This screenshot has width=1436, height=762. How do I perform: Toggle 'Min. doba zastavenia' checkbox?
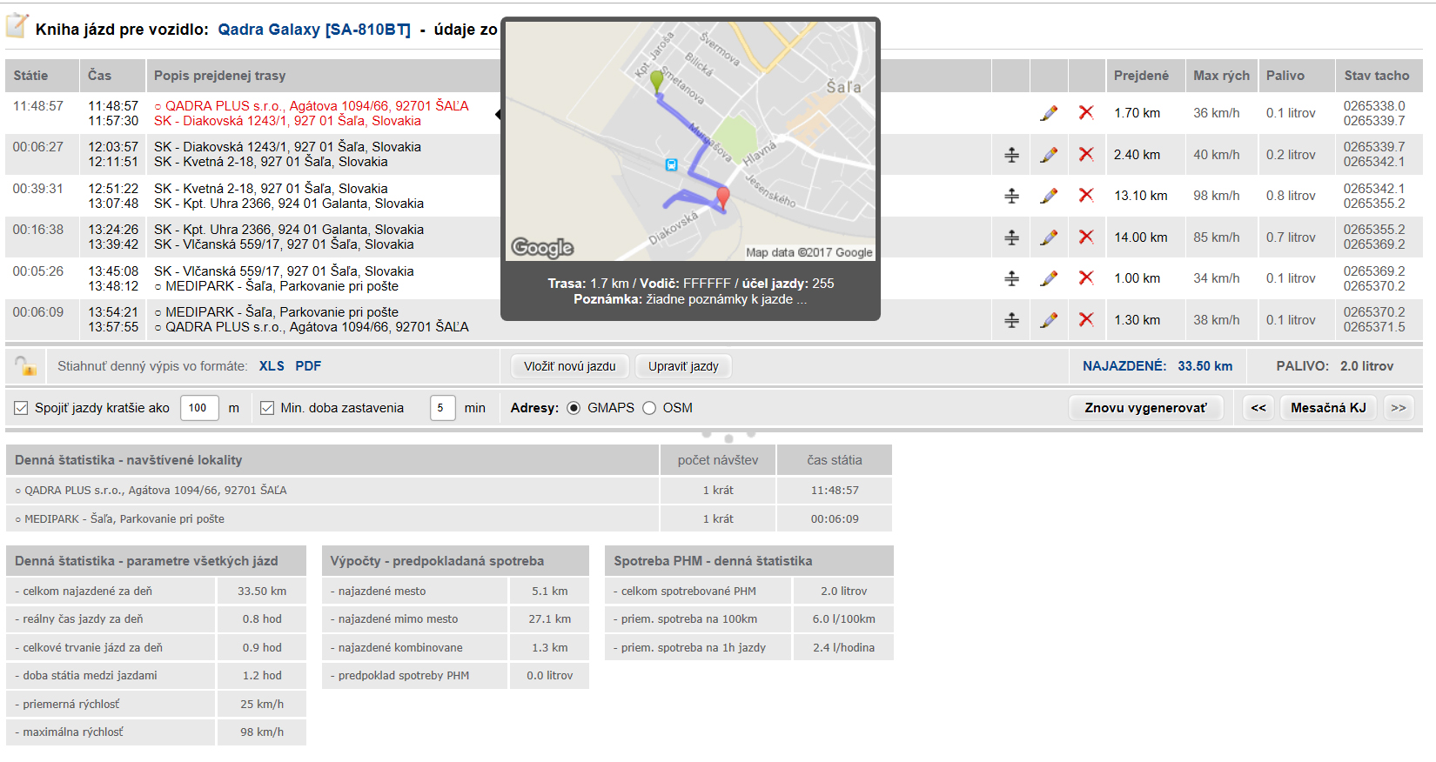point(267,408)
